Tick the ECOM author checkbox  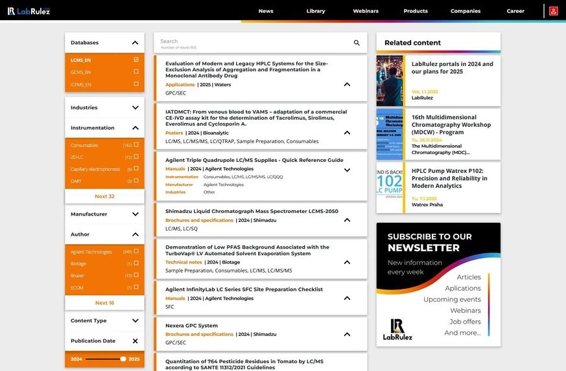coord(136,287)
